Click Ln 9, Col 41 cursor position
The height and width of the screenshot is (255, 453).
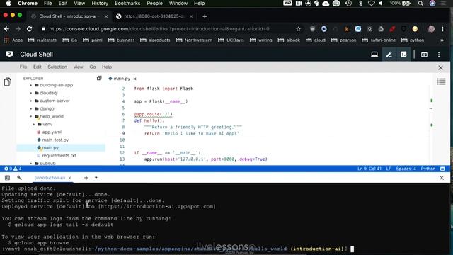pos(369,169)
